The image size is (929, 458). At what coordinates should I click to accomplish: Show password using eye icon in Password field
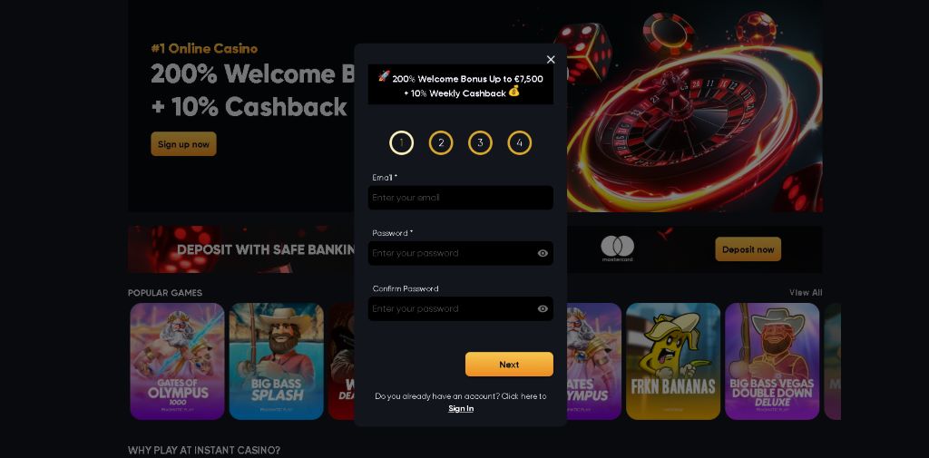point(543,253)
